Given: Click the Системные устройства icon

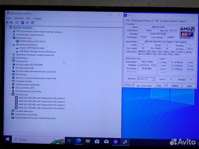Looking at the screenshot, I should pos(12,114).
